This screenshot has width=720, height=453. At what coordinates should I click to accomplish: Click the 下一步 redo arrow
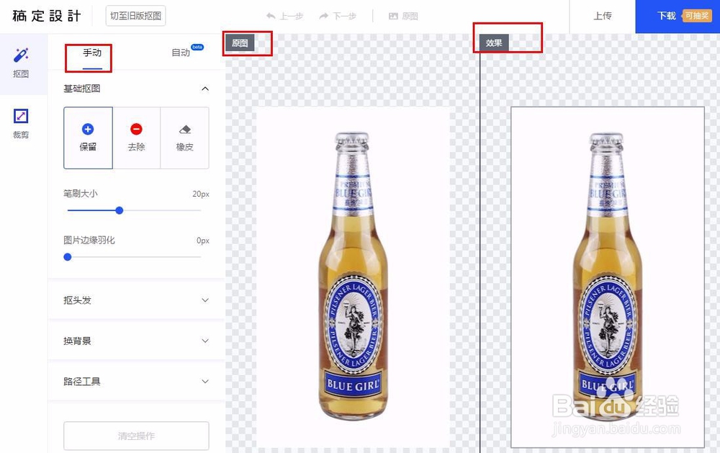click(x=338, y=16)
